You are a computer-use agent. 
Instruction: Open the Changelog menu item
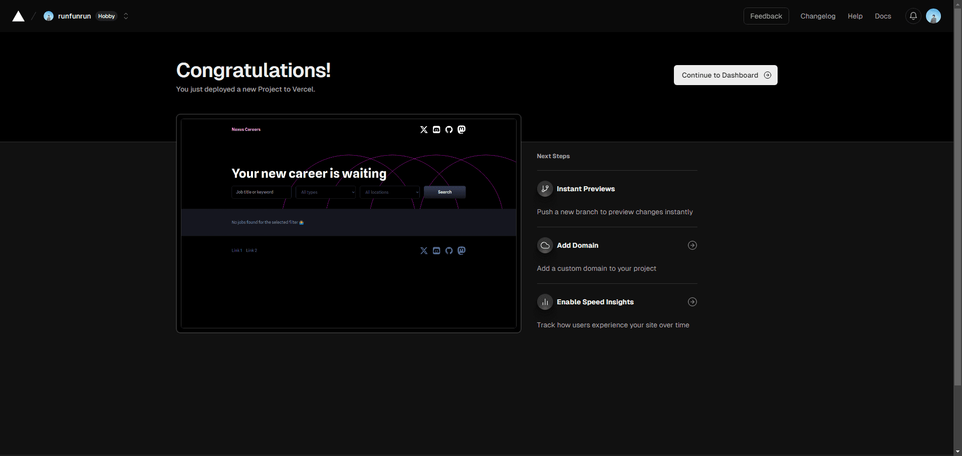click(818, 16)
